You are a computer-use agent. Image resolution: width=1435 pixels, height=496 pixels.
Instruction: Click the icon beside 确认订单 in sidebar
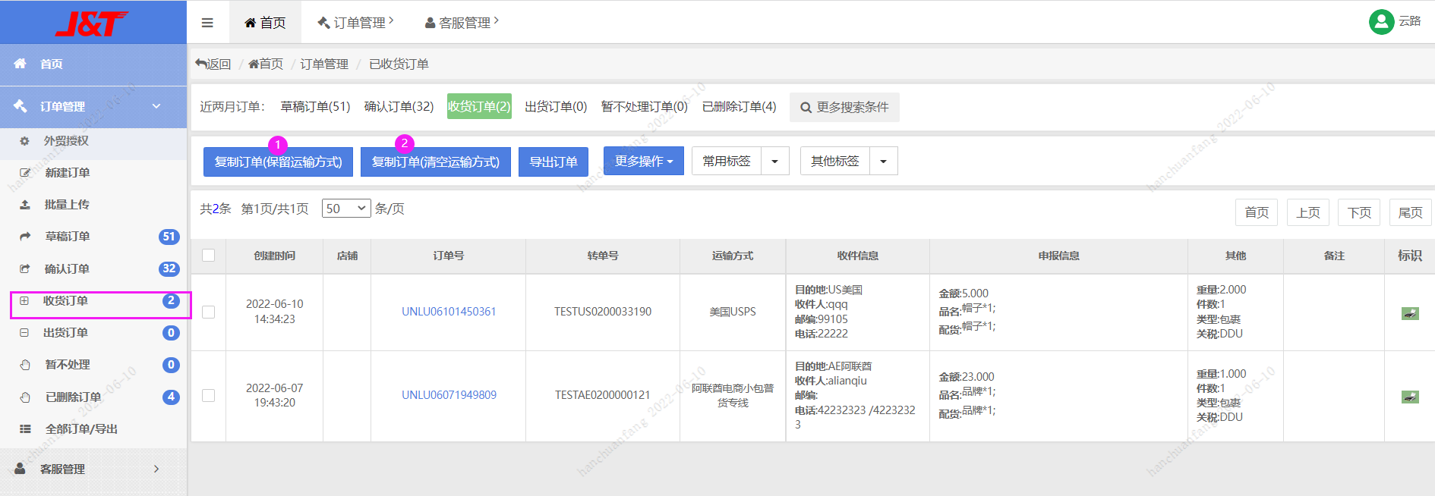click(25, 268)
